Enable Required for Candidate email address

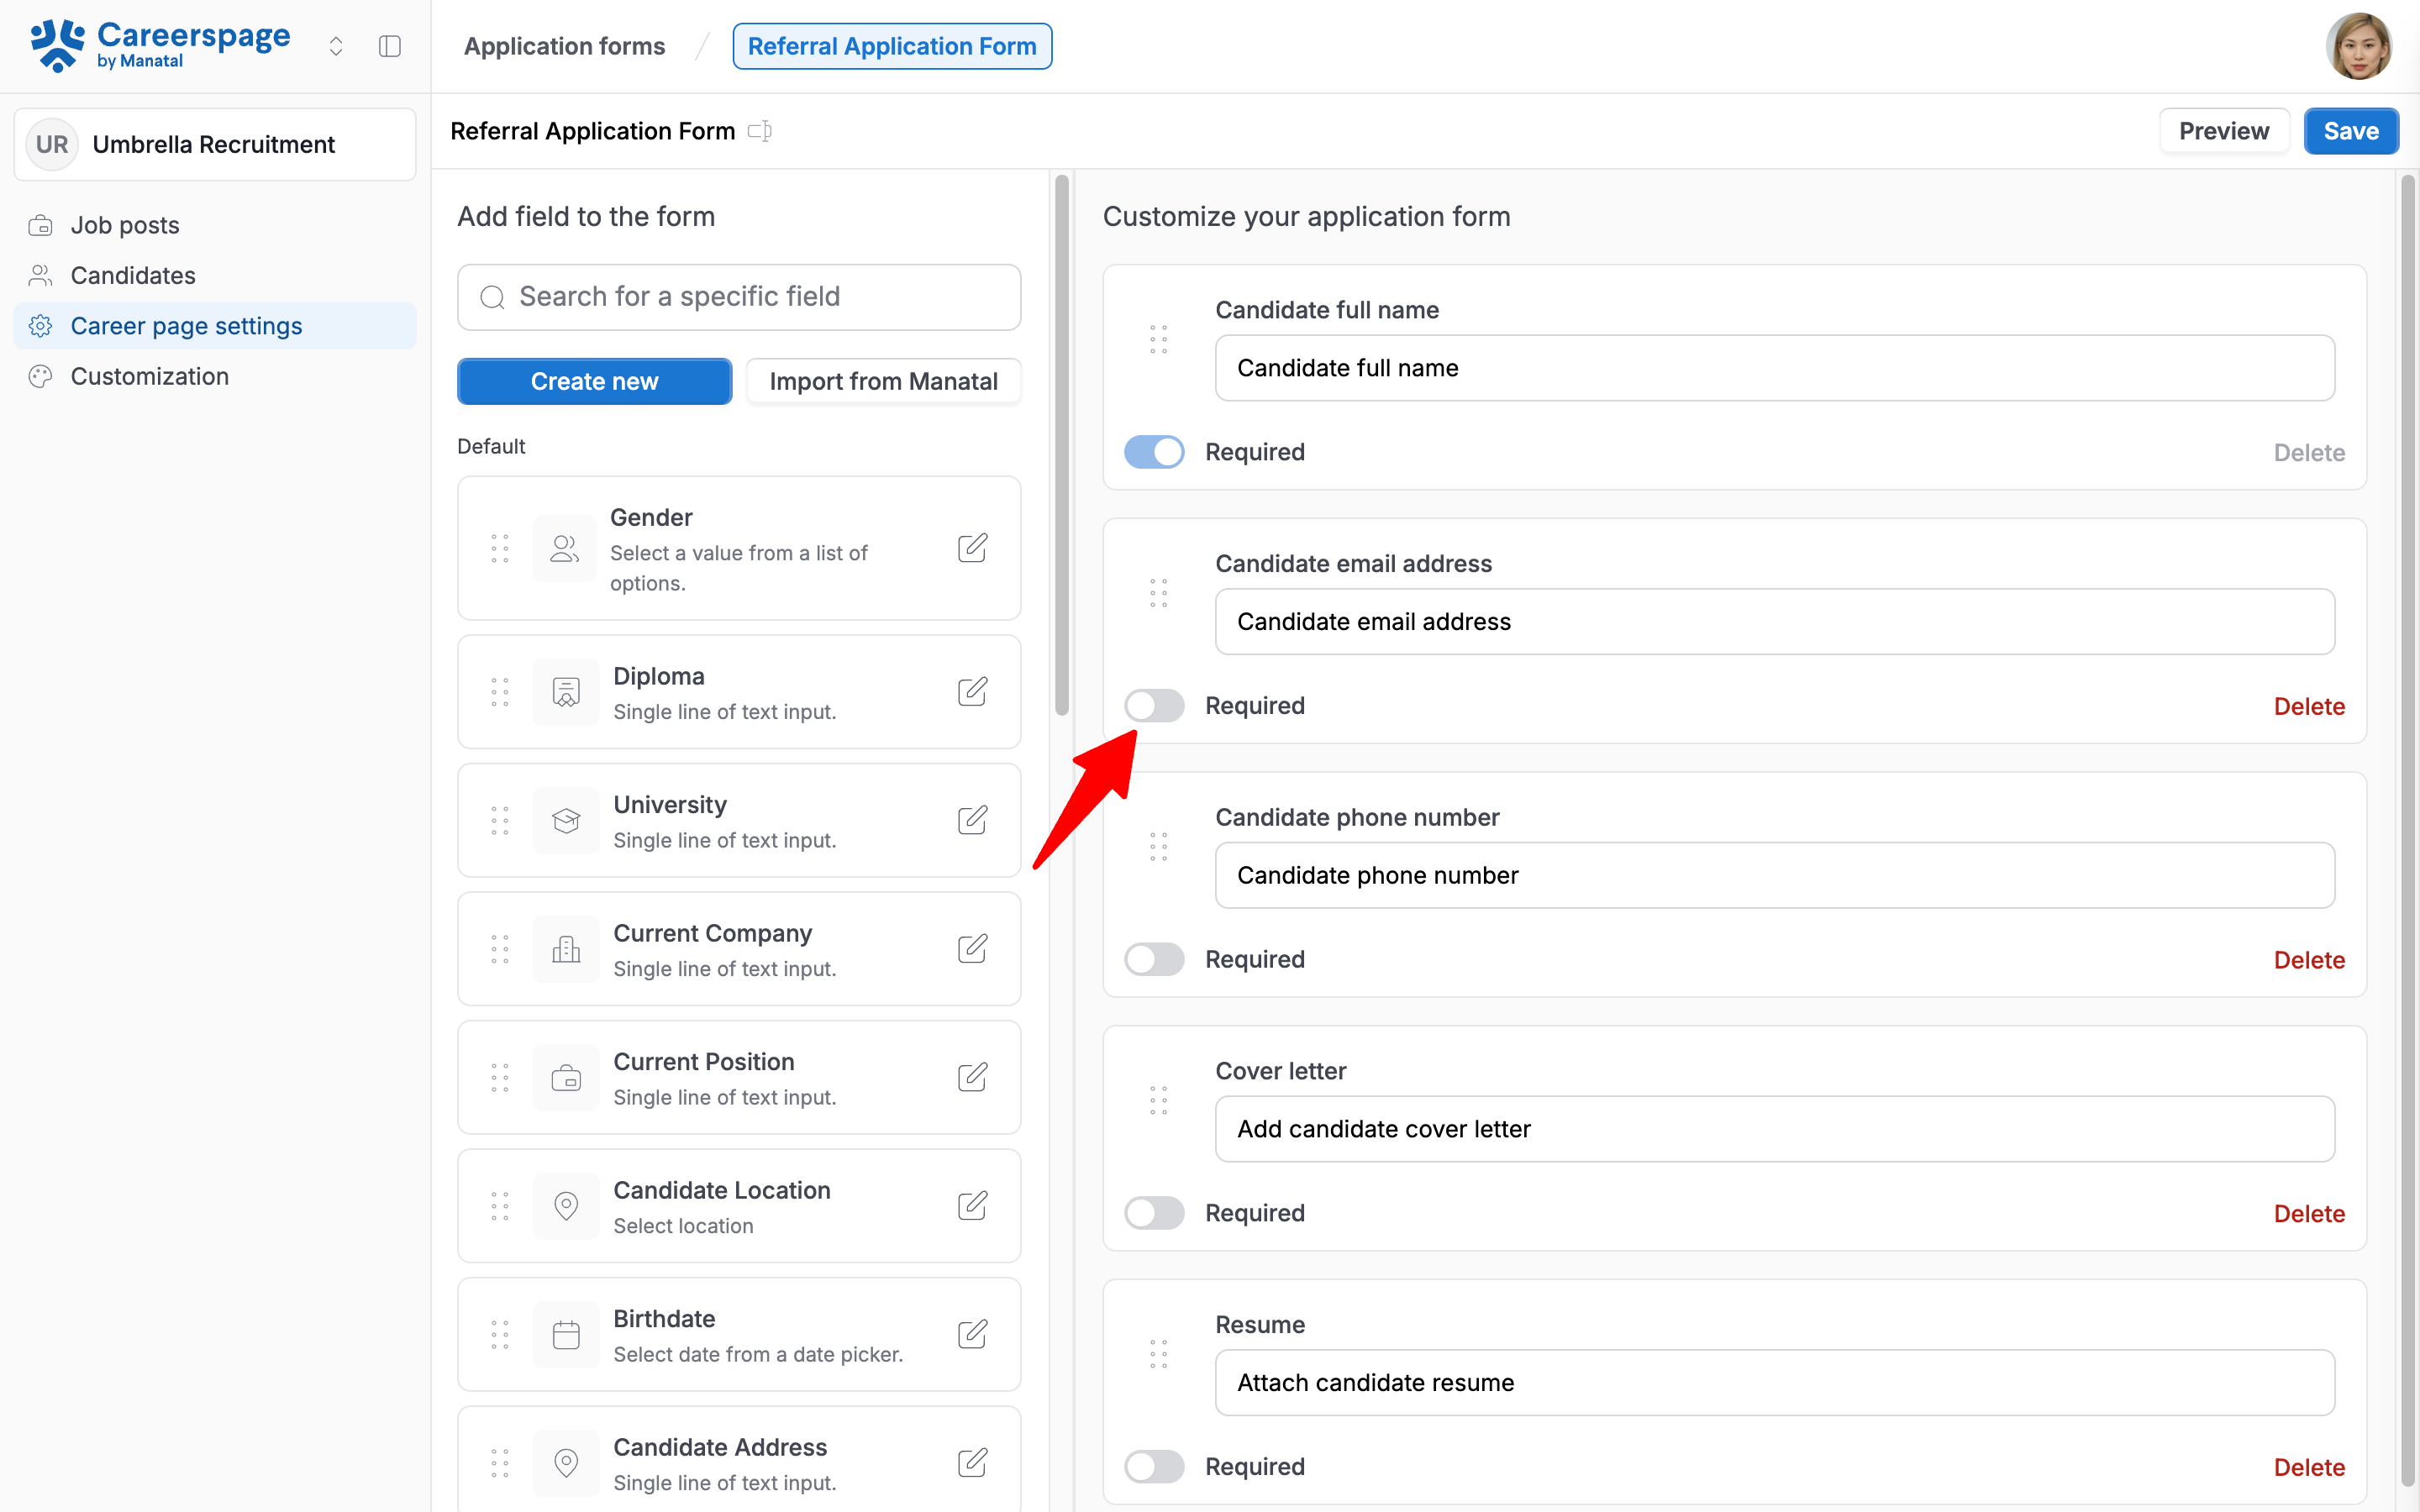point(1154,706)
